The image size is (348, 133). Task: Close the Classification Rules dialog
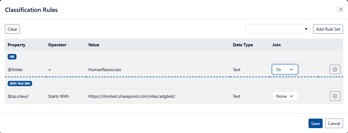(x=341, y=9)
